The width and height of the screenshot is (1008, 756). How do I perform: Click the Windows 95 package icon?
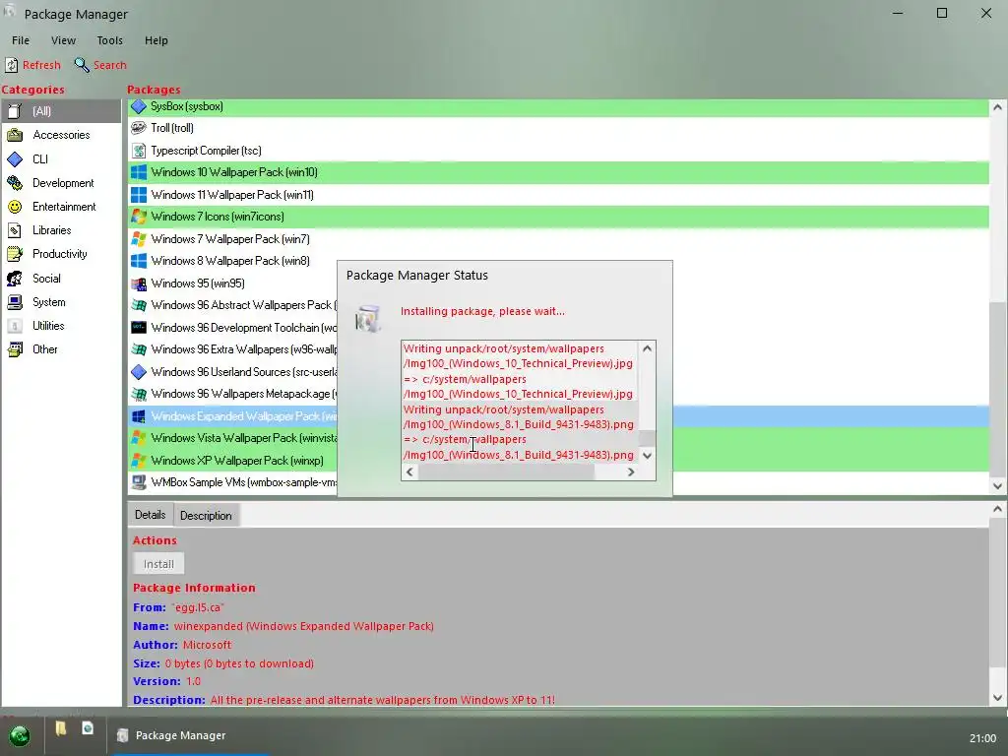tap(138, 283)
